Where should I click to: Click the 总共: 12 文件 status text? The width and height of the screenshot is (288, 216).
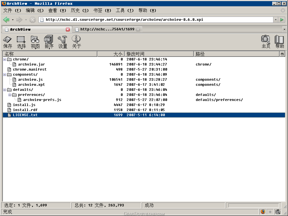[x=99, y=205]
